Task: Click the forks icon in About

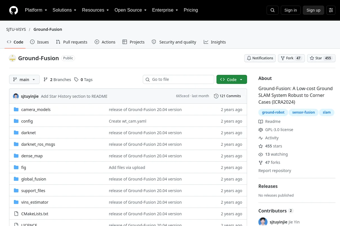Action: 261,162
